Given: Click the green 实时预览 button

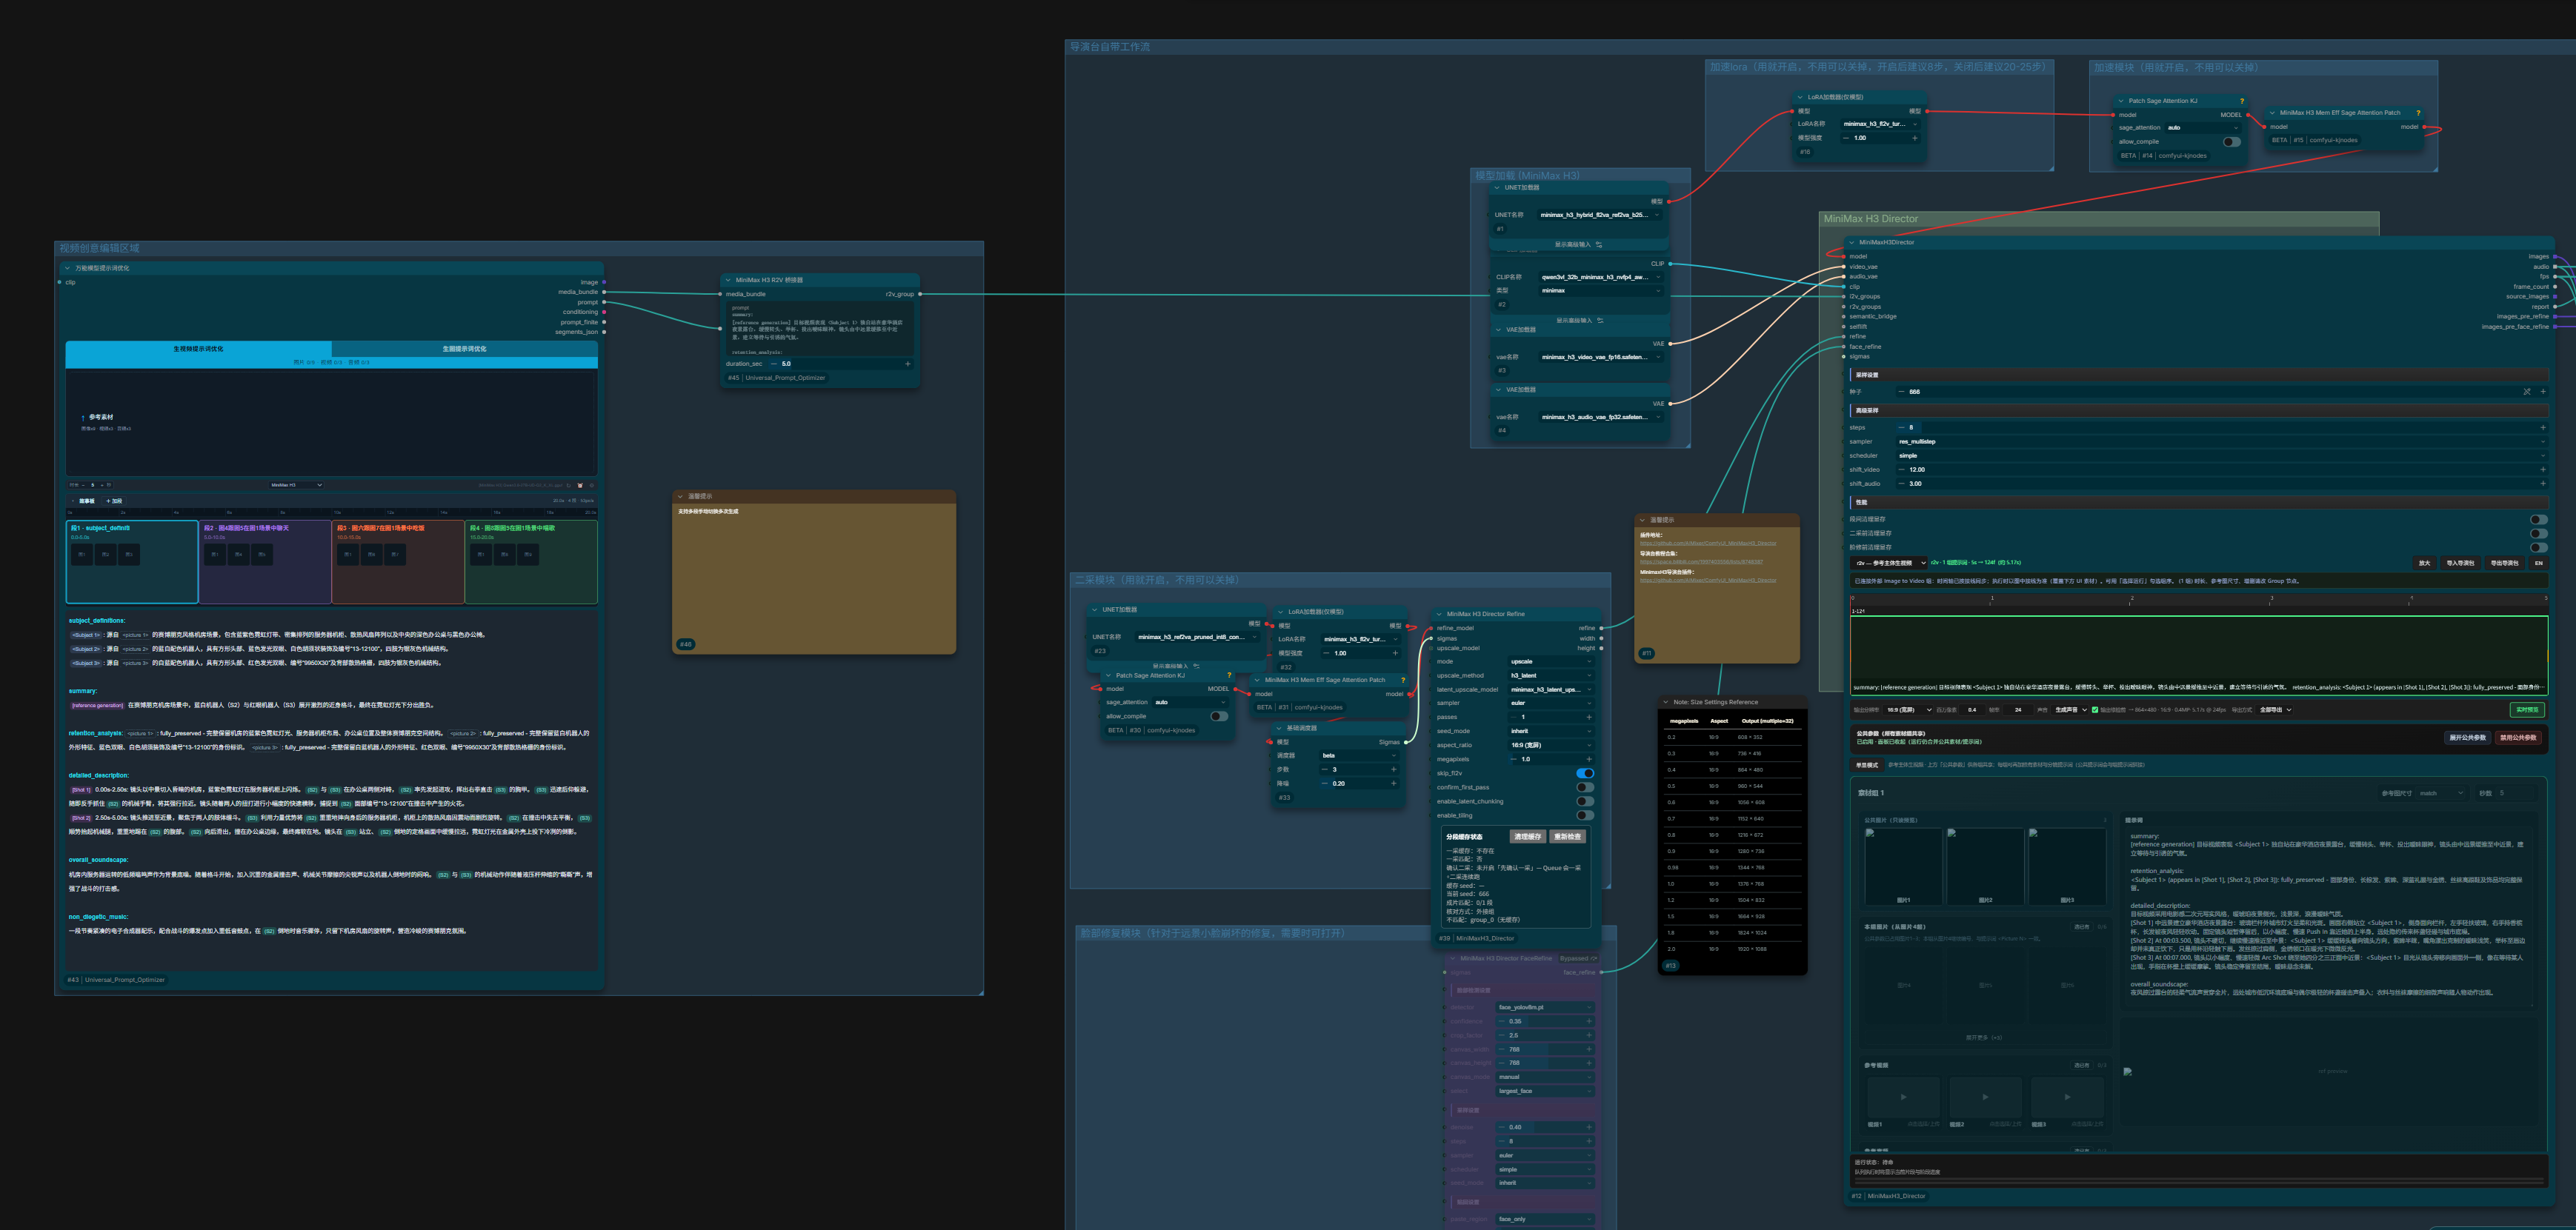Looking at the screenshot, I should tap(2527, 710).
